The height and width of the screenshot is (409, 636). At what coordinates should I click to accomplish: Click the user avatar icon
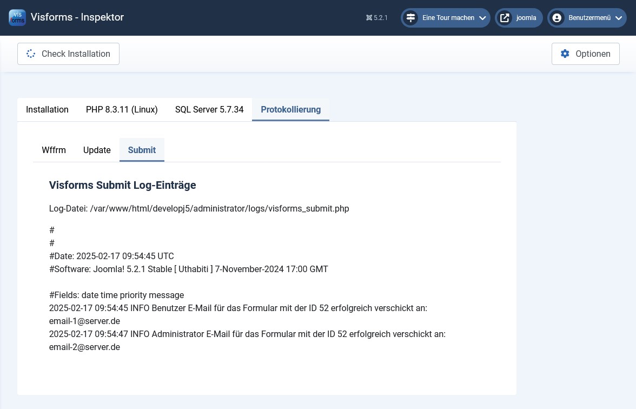click(557, 18)
